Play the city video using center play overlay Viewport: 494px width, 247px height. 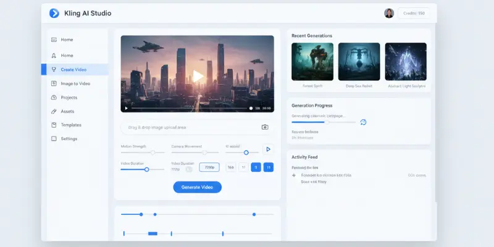coord(198,76)
